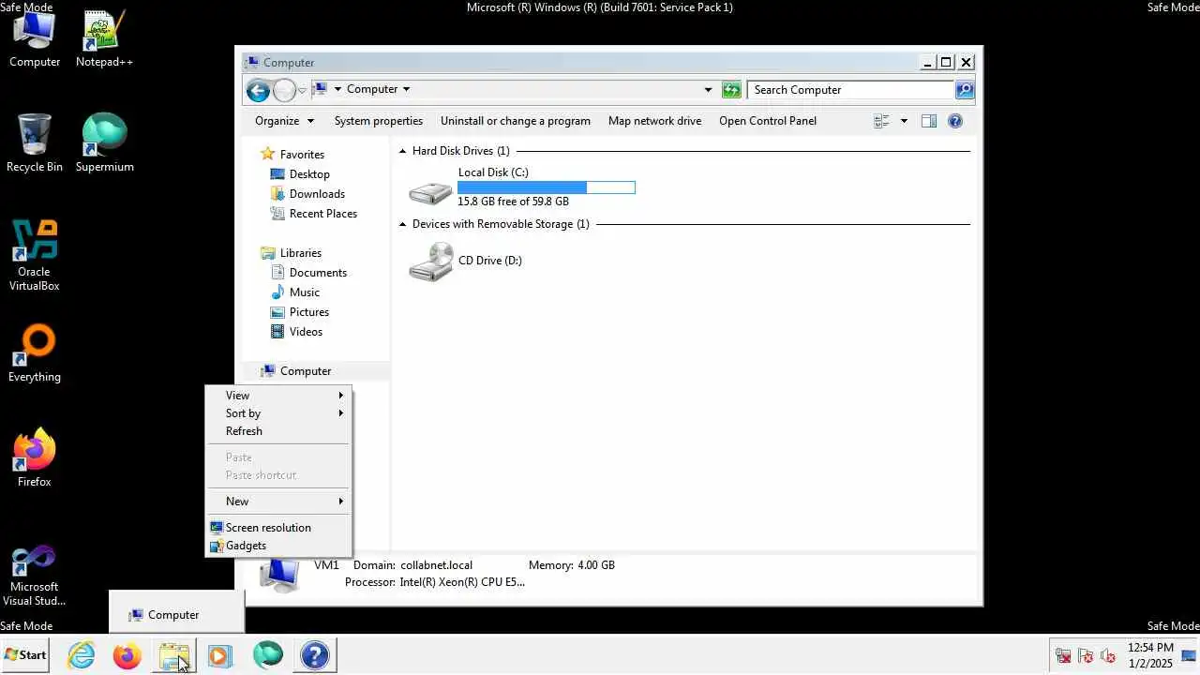This screenshot has height=675, width=1200.
Task: Click the forward navigation arrow
Action: [x=284, y=90]
